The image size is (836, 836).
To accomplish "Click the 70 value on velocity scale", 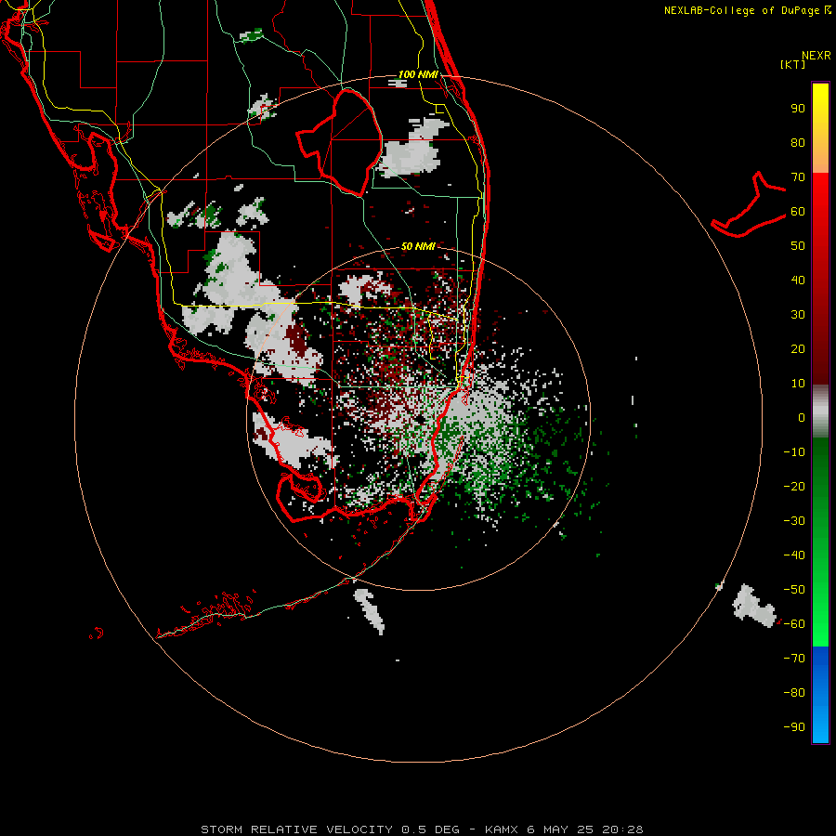I will click(x=798, y=177).
